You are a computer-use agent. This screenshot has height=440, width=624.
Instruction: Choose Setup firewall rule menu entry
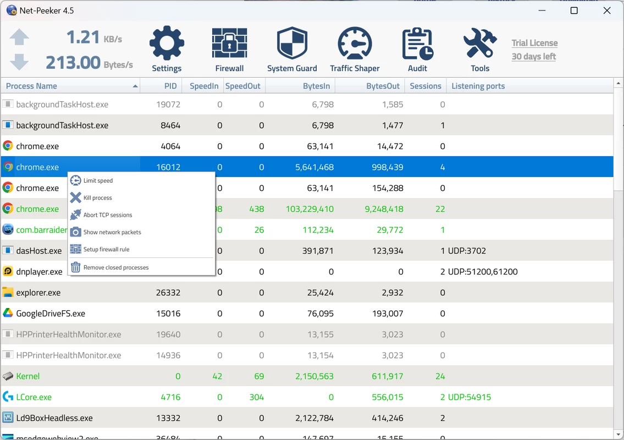(x=142, y=249)
